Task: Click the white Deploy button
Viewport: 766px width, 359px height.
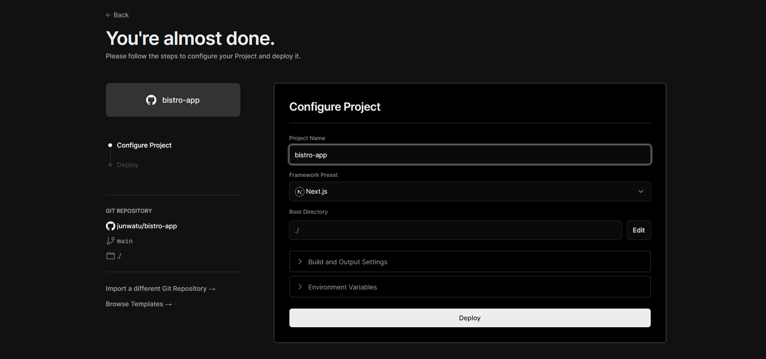Action: (470, 318)
